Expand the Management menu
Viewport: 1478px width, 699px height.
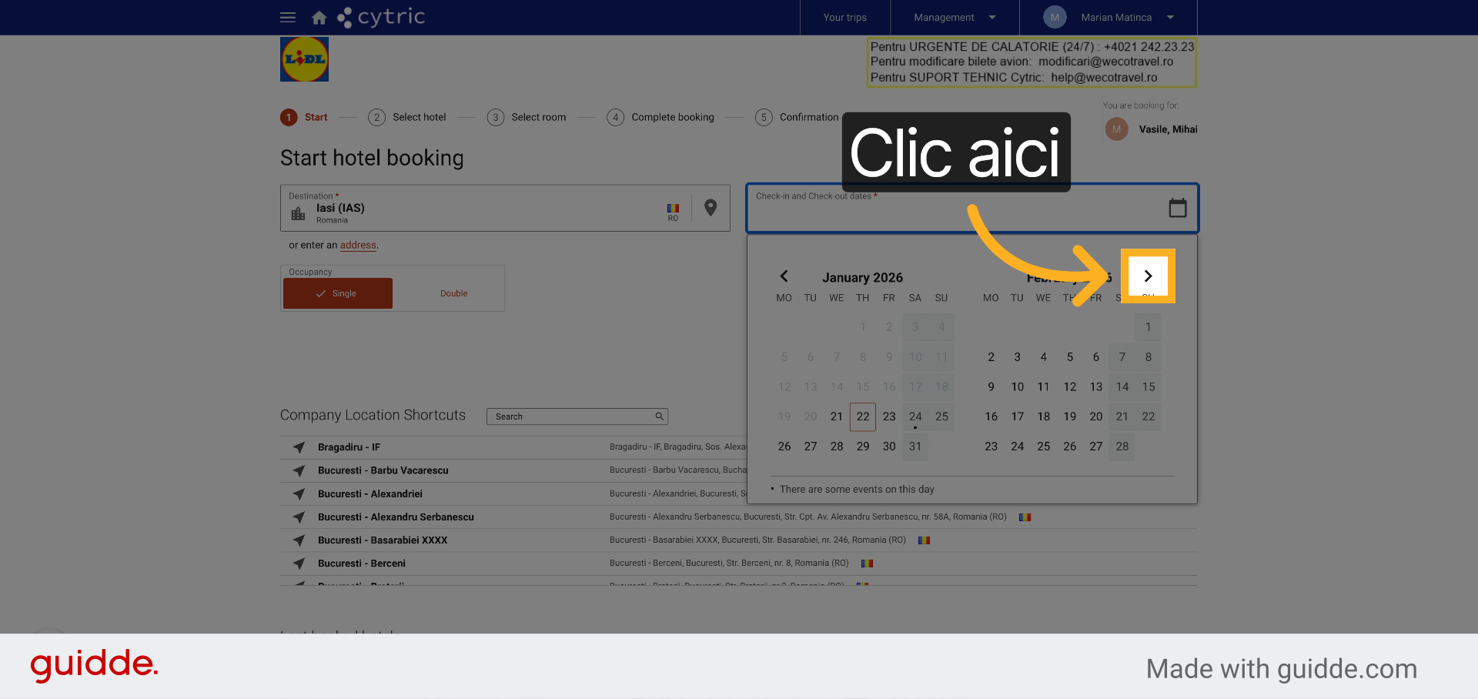click(x=955, y=17)
